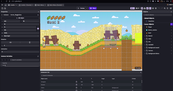Expand the HUD folder
Screen dimensions: 173x91
145,39
